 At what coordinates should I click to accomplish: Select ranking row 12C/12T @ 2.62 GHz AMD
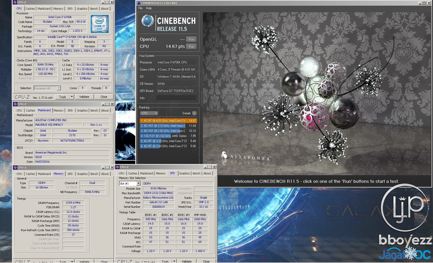[x=168, y=136]
